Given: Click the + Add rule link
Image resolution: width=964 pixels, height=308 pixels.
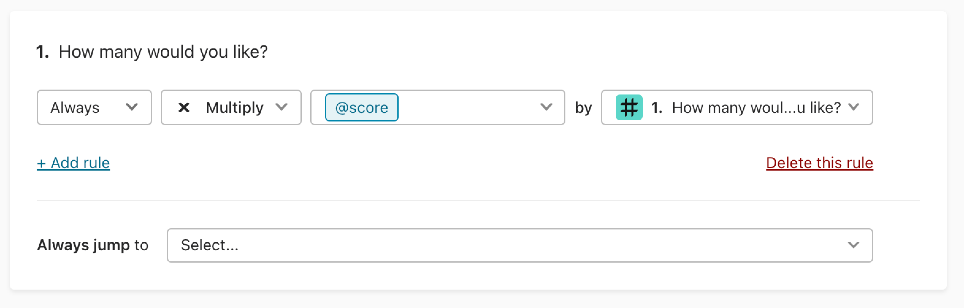Looking at the screenshot, I should [73, 163].
